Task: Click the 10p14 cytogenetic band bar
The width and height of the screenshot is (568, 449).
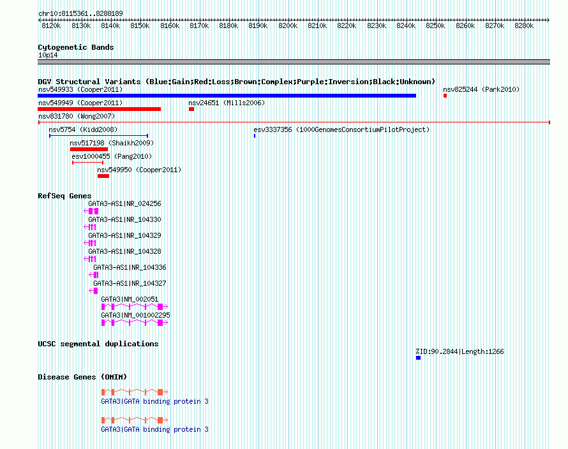Action: [294, 62]
